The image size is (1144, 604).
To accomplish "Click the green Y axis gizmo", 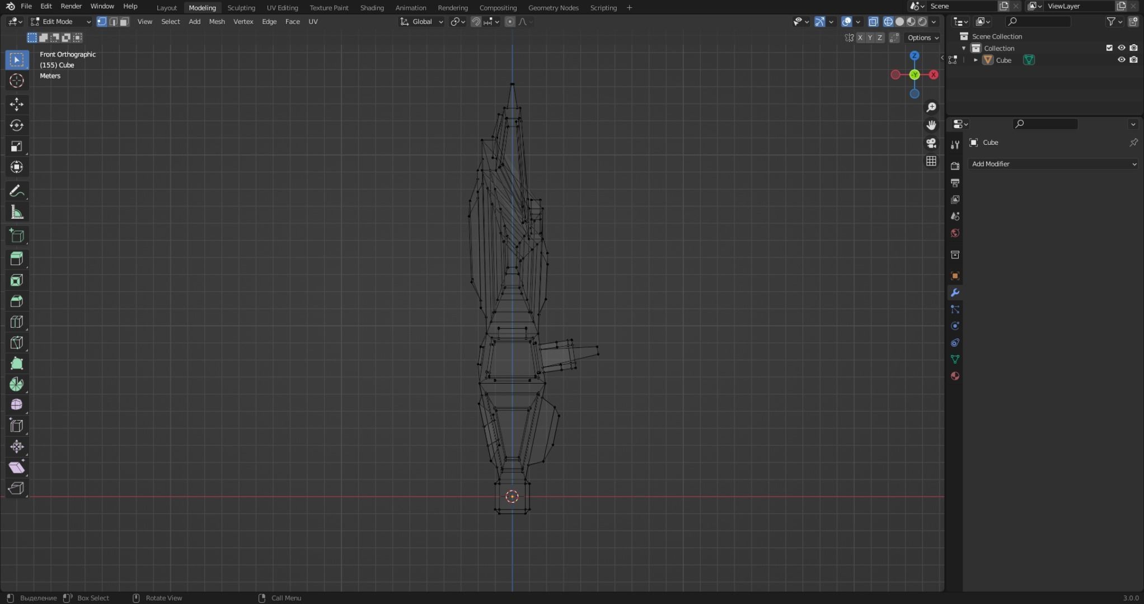I will 915,75.
